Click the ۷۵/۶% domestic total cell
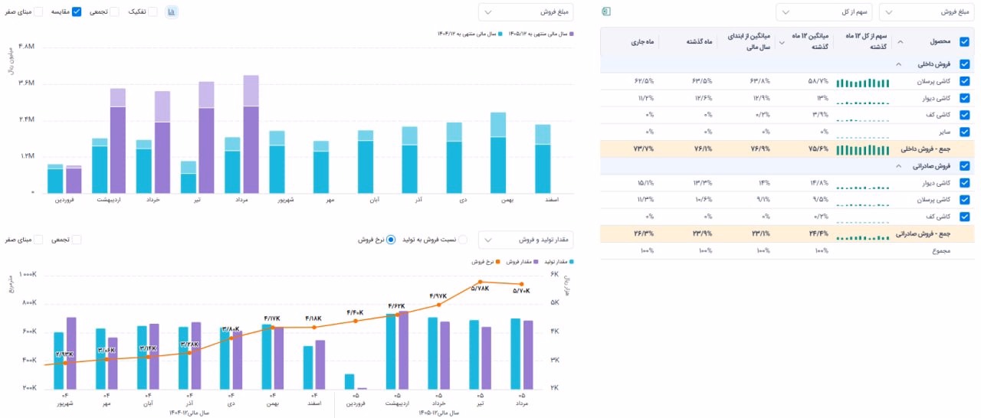981x418 pixels. (819, 149)
